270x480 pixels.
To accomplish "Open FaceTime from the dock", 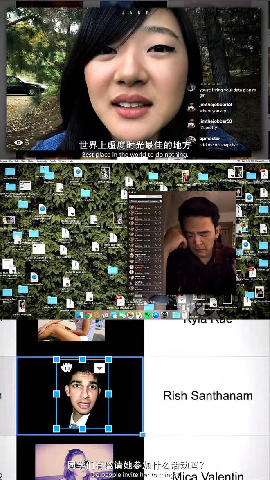I will pos(122,315).
